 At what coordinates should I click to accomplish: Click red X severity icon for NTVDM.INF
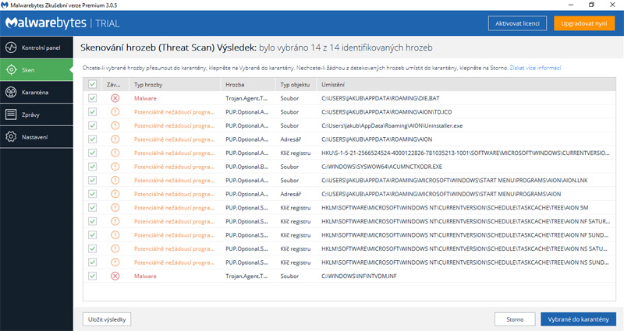pyautogui.click(x=115, y=276)
